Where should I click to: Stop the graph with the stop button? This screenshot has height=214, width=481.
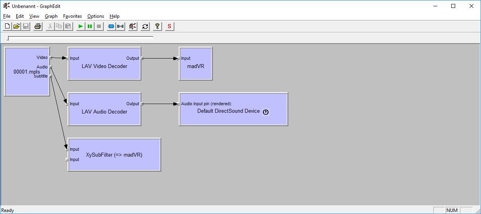coord(99,27)
